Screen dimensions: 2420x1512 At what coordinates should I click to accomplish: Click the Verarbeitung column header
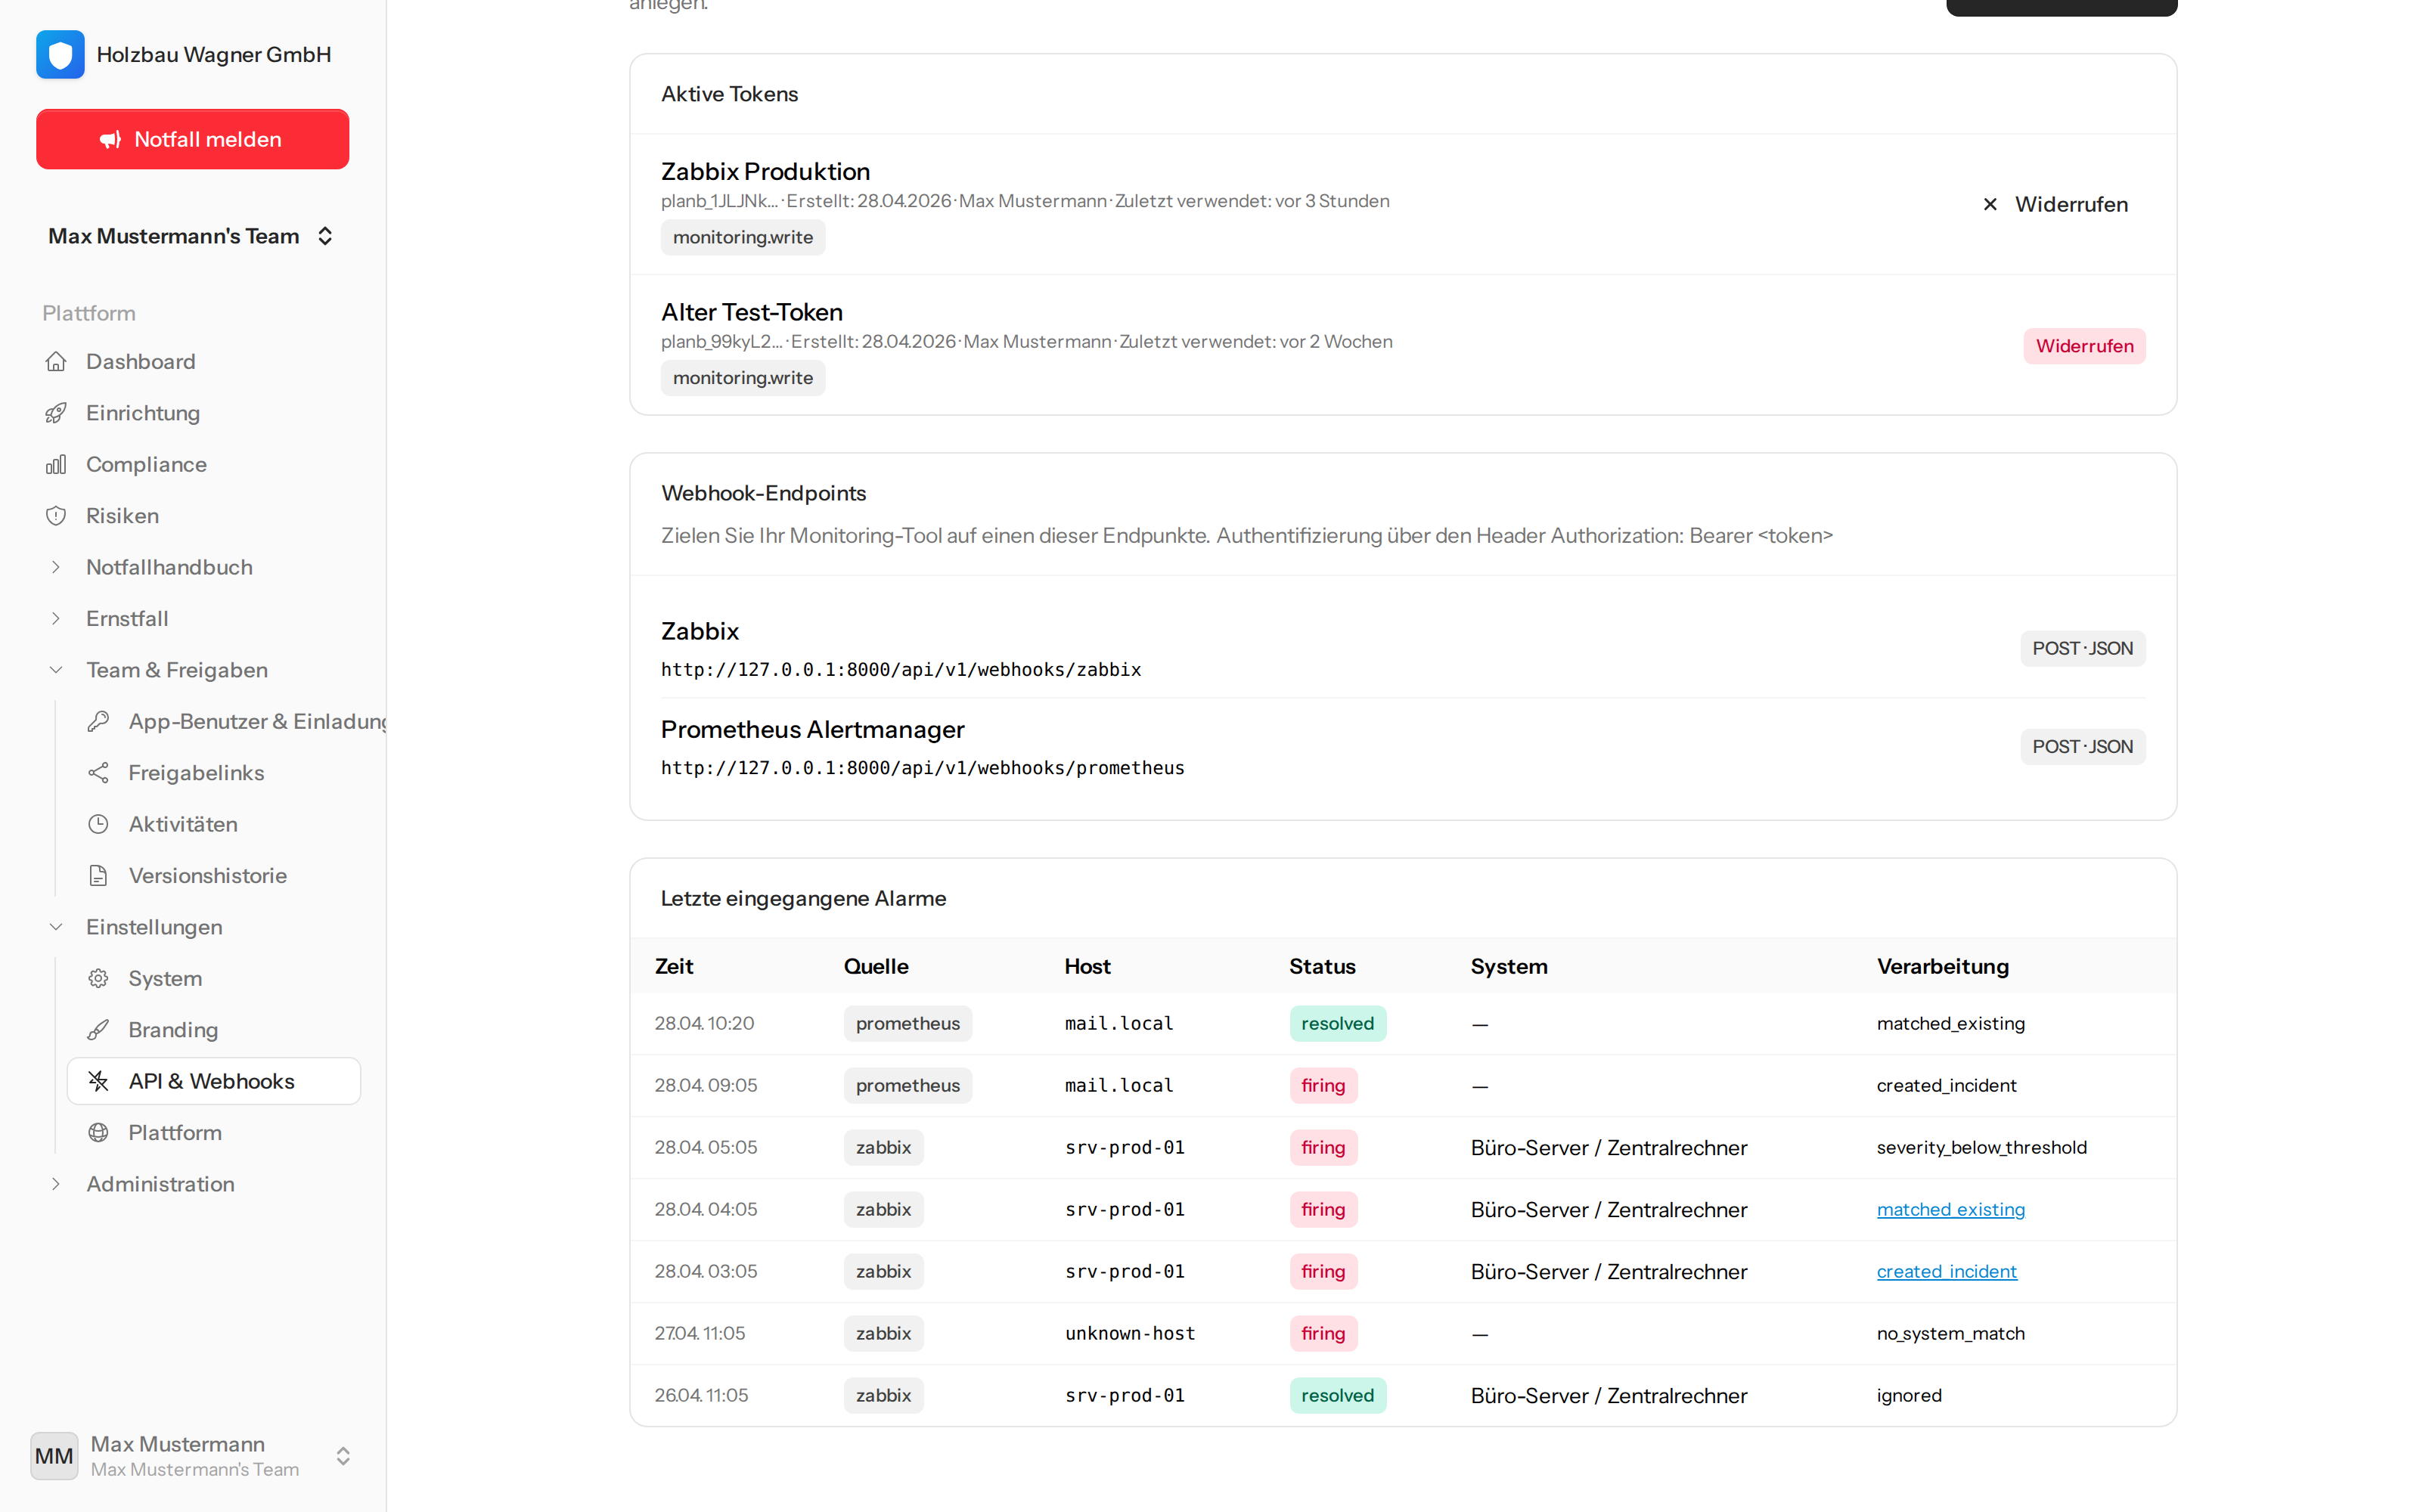click(x=1942, y=966)
